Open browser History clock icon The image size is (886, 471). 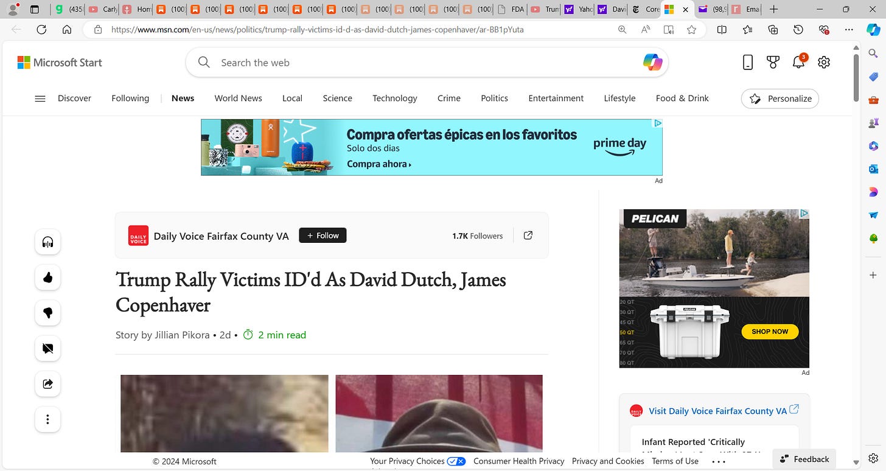pyautogui.click(x=798, y=29)
